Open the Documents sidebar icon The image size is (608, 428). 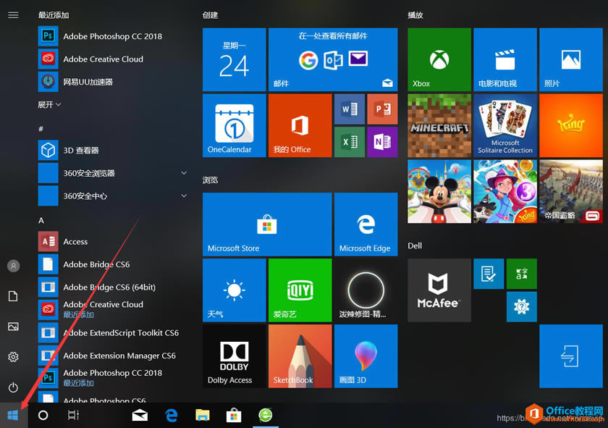(13, 296)
